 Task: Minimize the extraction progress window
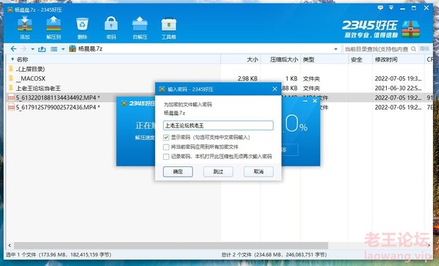(305, 101)
